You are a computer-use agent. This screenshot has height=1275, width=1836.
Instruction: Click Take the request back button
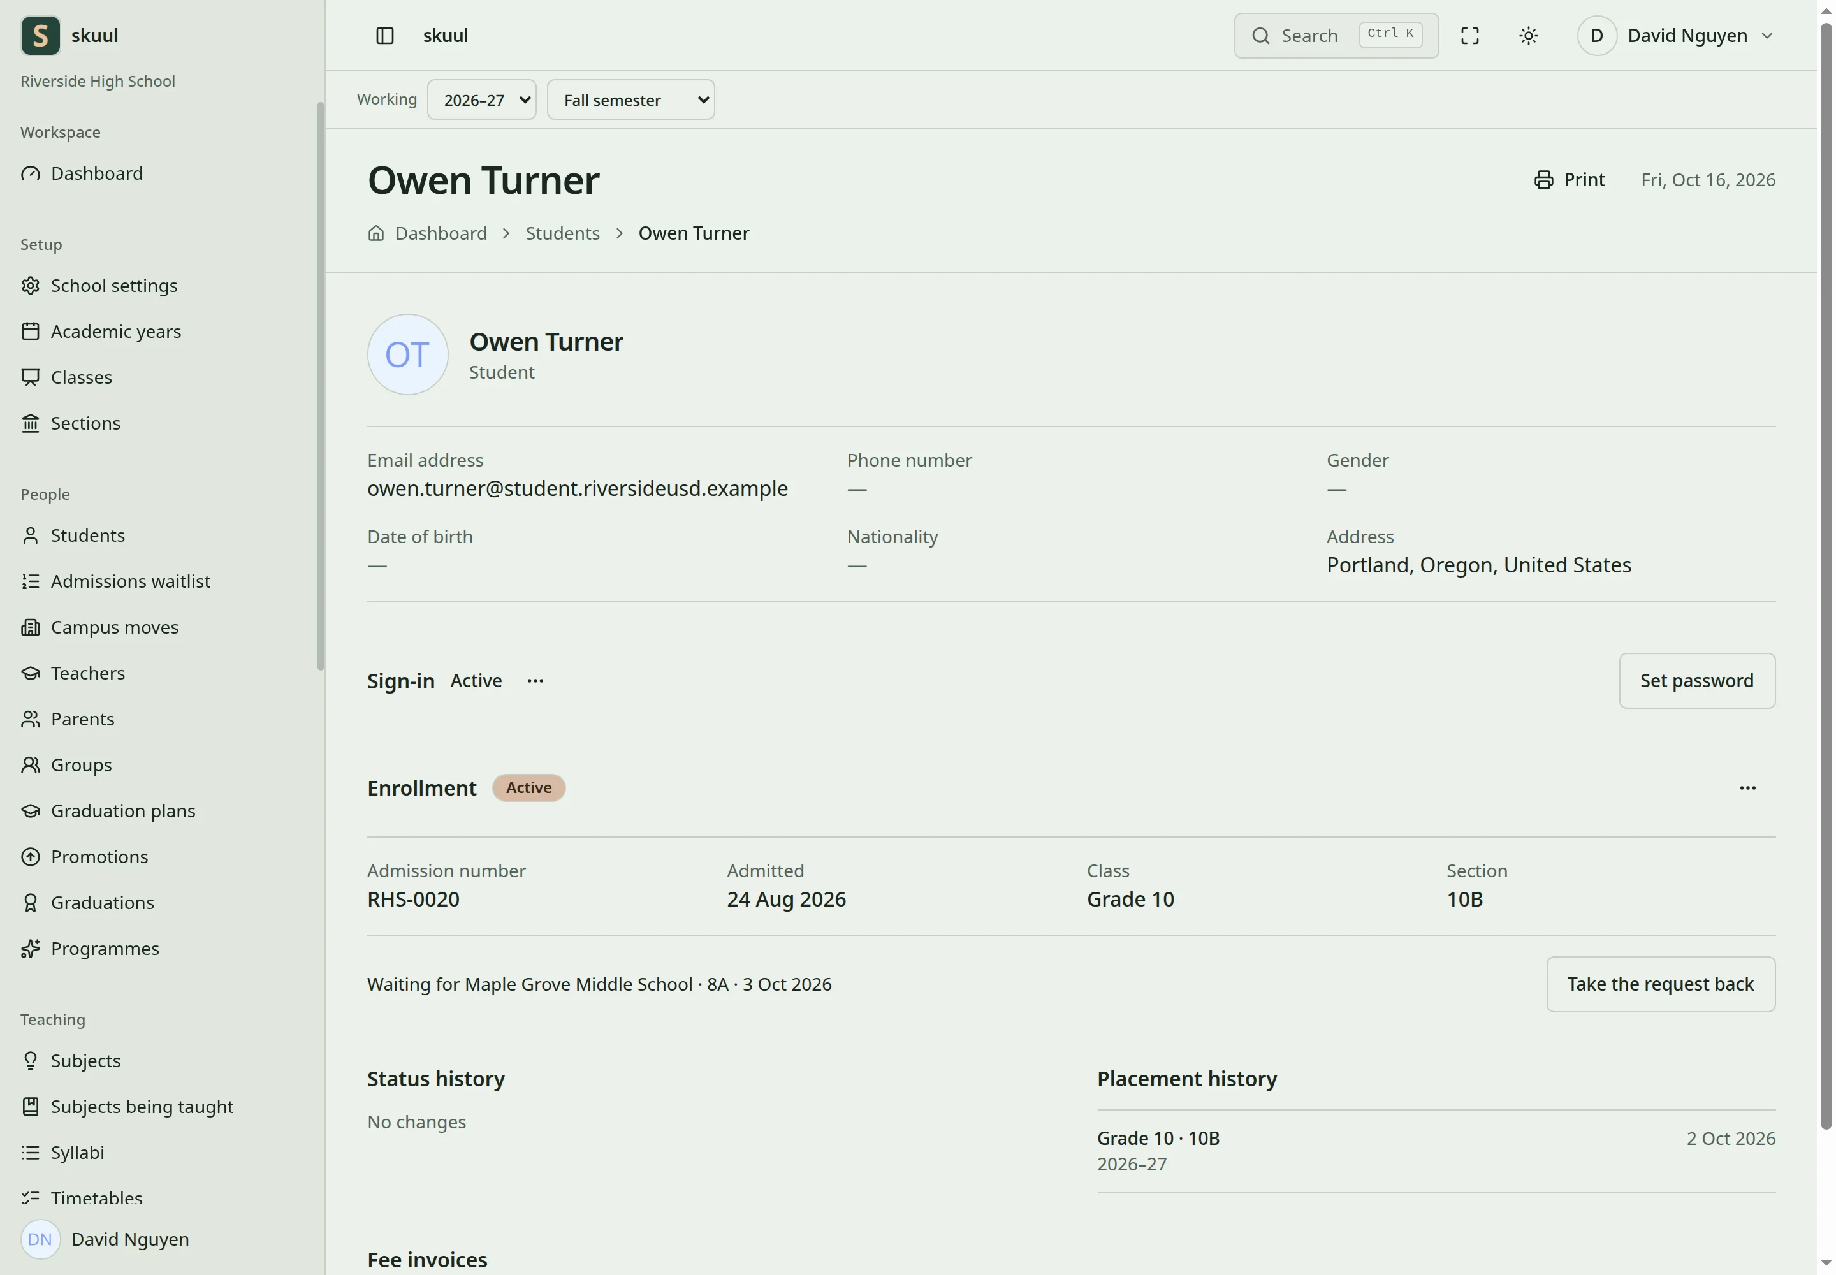1660,984
